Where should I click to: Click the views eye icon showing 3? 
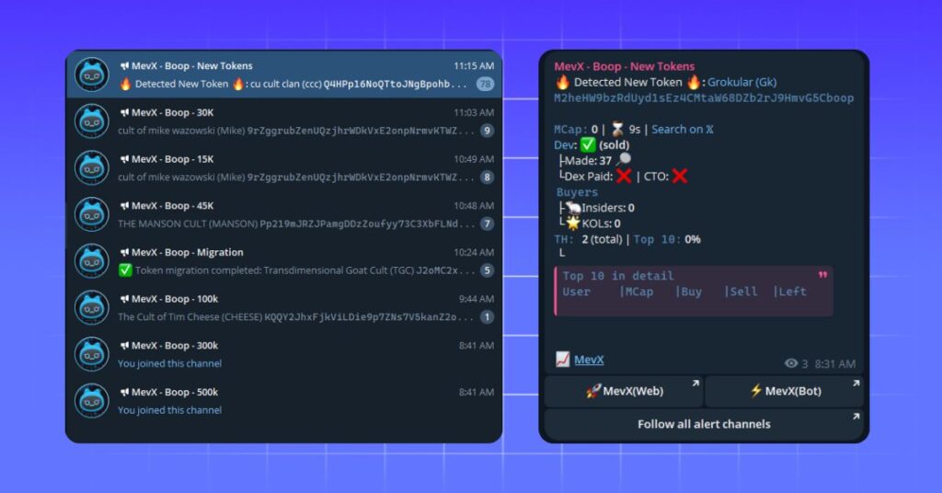click(x=791, y=363)
